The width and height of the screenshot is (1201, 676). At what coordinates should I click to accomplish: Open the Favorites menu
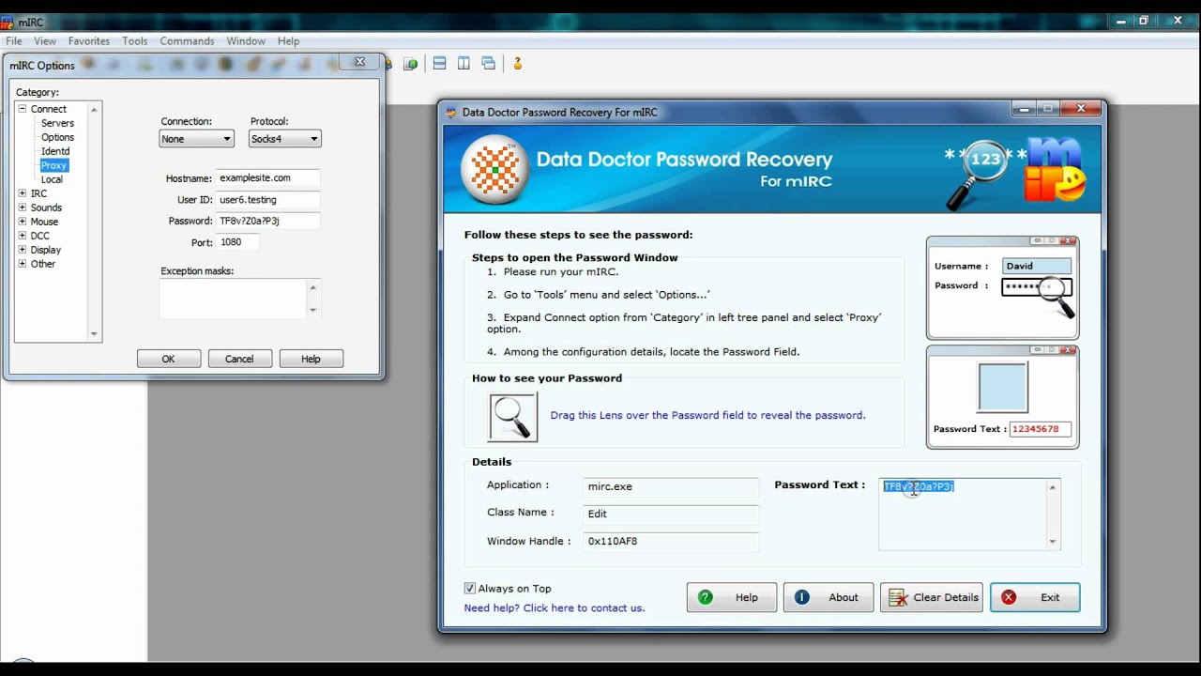coord(89,41)
